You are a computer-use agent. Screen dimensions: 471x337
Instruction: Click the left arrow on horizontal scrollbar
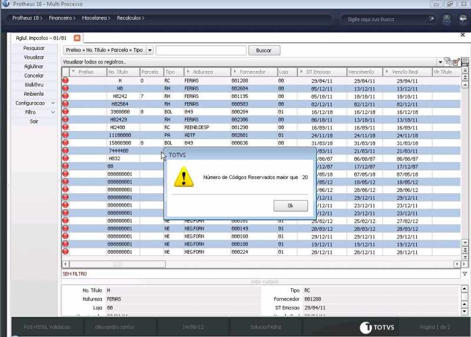pyautogui.click(x=65, y=264)
